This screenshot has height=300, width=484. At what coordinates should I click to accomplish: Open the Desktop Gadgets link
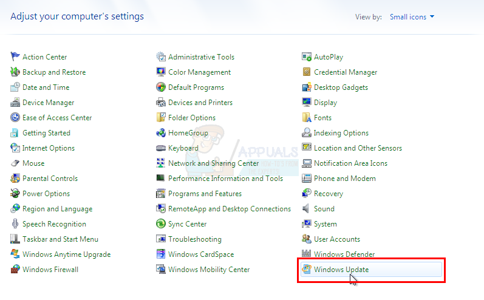pyautogui.click(x=341, y=87)
